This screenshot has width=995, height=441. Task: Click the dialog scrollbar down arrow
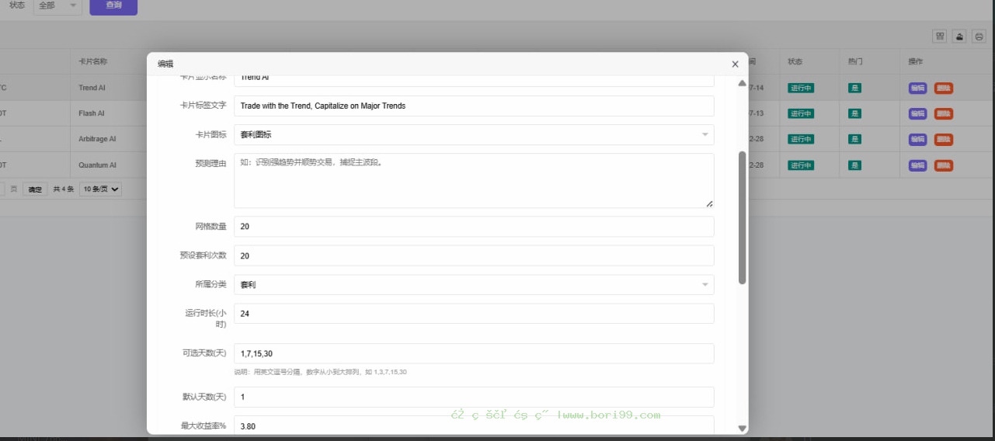click(742, 428)
